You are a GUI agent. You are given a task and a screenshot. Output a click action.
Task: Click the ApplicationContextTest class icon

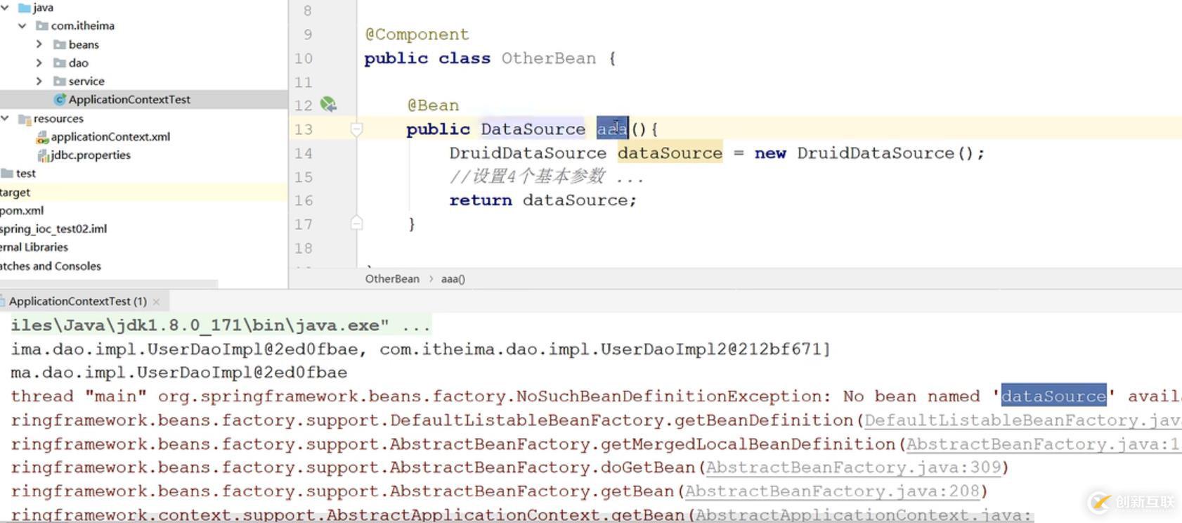(60, 100)
